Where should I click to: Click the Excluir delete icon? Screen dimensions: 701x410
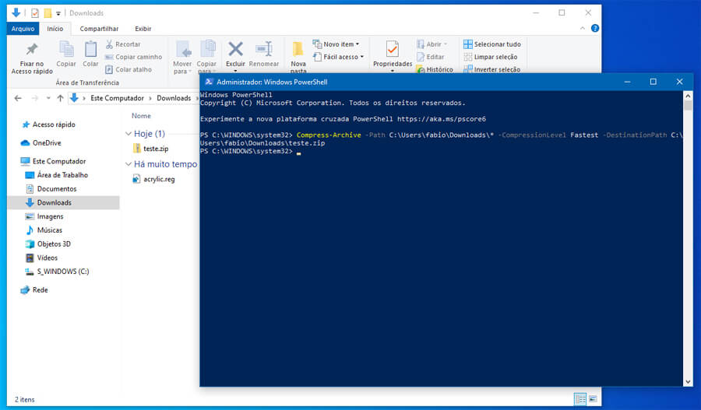(235, 50)
